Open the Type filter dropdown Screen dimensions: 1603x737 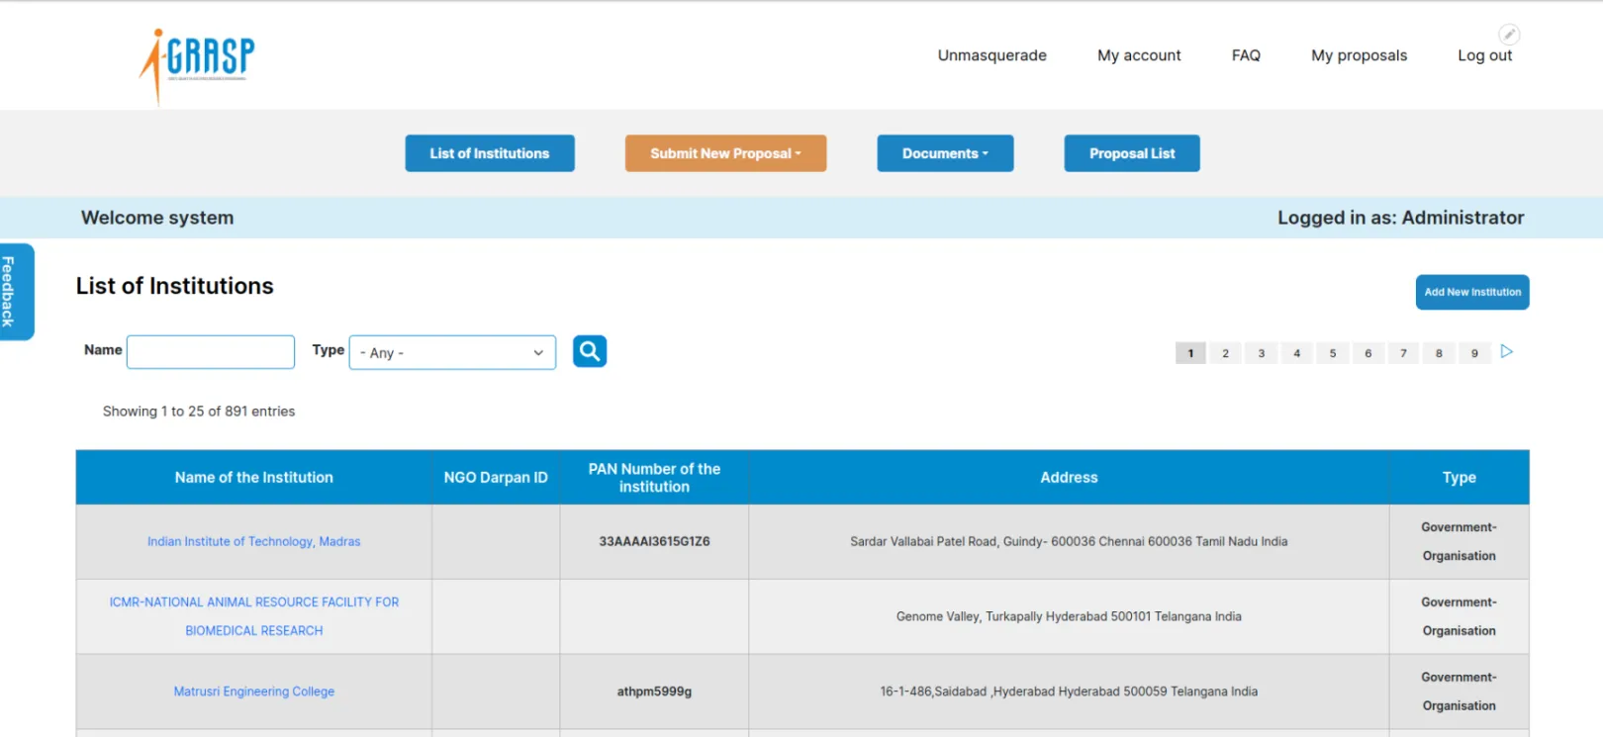click(x=452, y=352)
